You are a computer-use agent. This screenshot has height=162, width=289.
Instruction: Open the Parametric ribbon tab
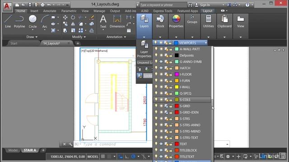pos(69,11)
